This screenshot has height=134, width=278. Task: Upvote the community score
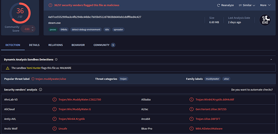[x=32, y=27]
